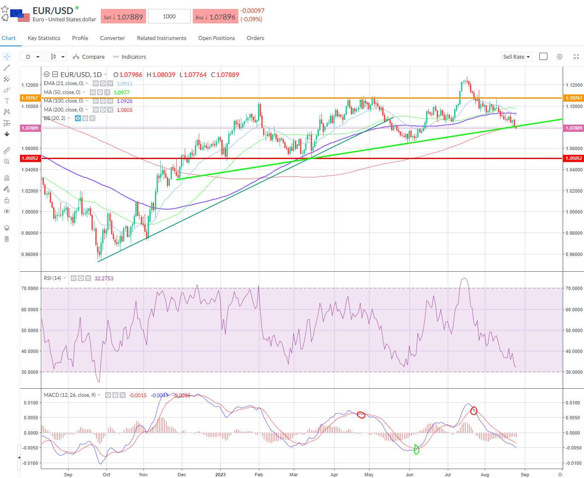
Task: Click the 1000 quantity input field
Action: pos(169,16)
